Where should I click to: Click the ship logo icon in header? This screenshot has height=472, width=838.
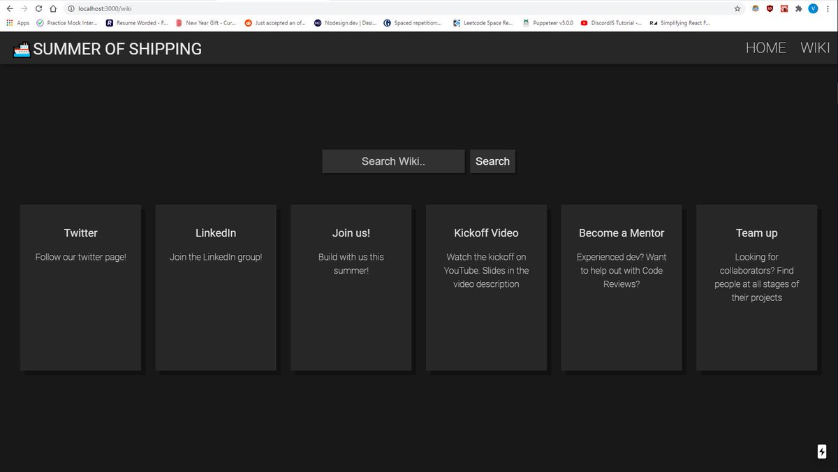click(22, 50)
